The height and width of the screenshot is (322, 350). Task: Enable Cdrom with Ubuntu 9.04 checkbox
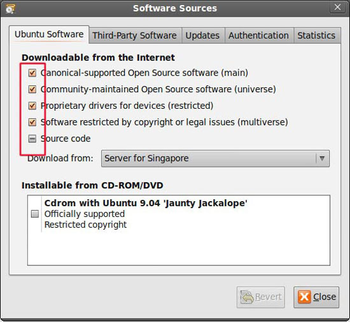coord(34,214)
